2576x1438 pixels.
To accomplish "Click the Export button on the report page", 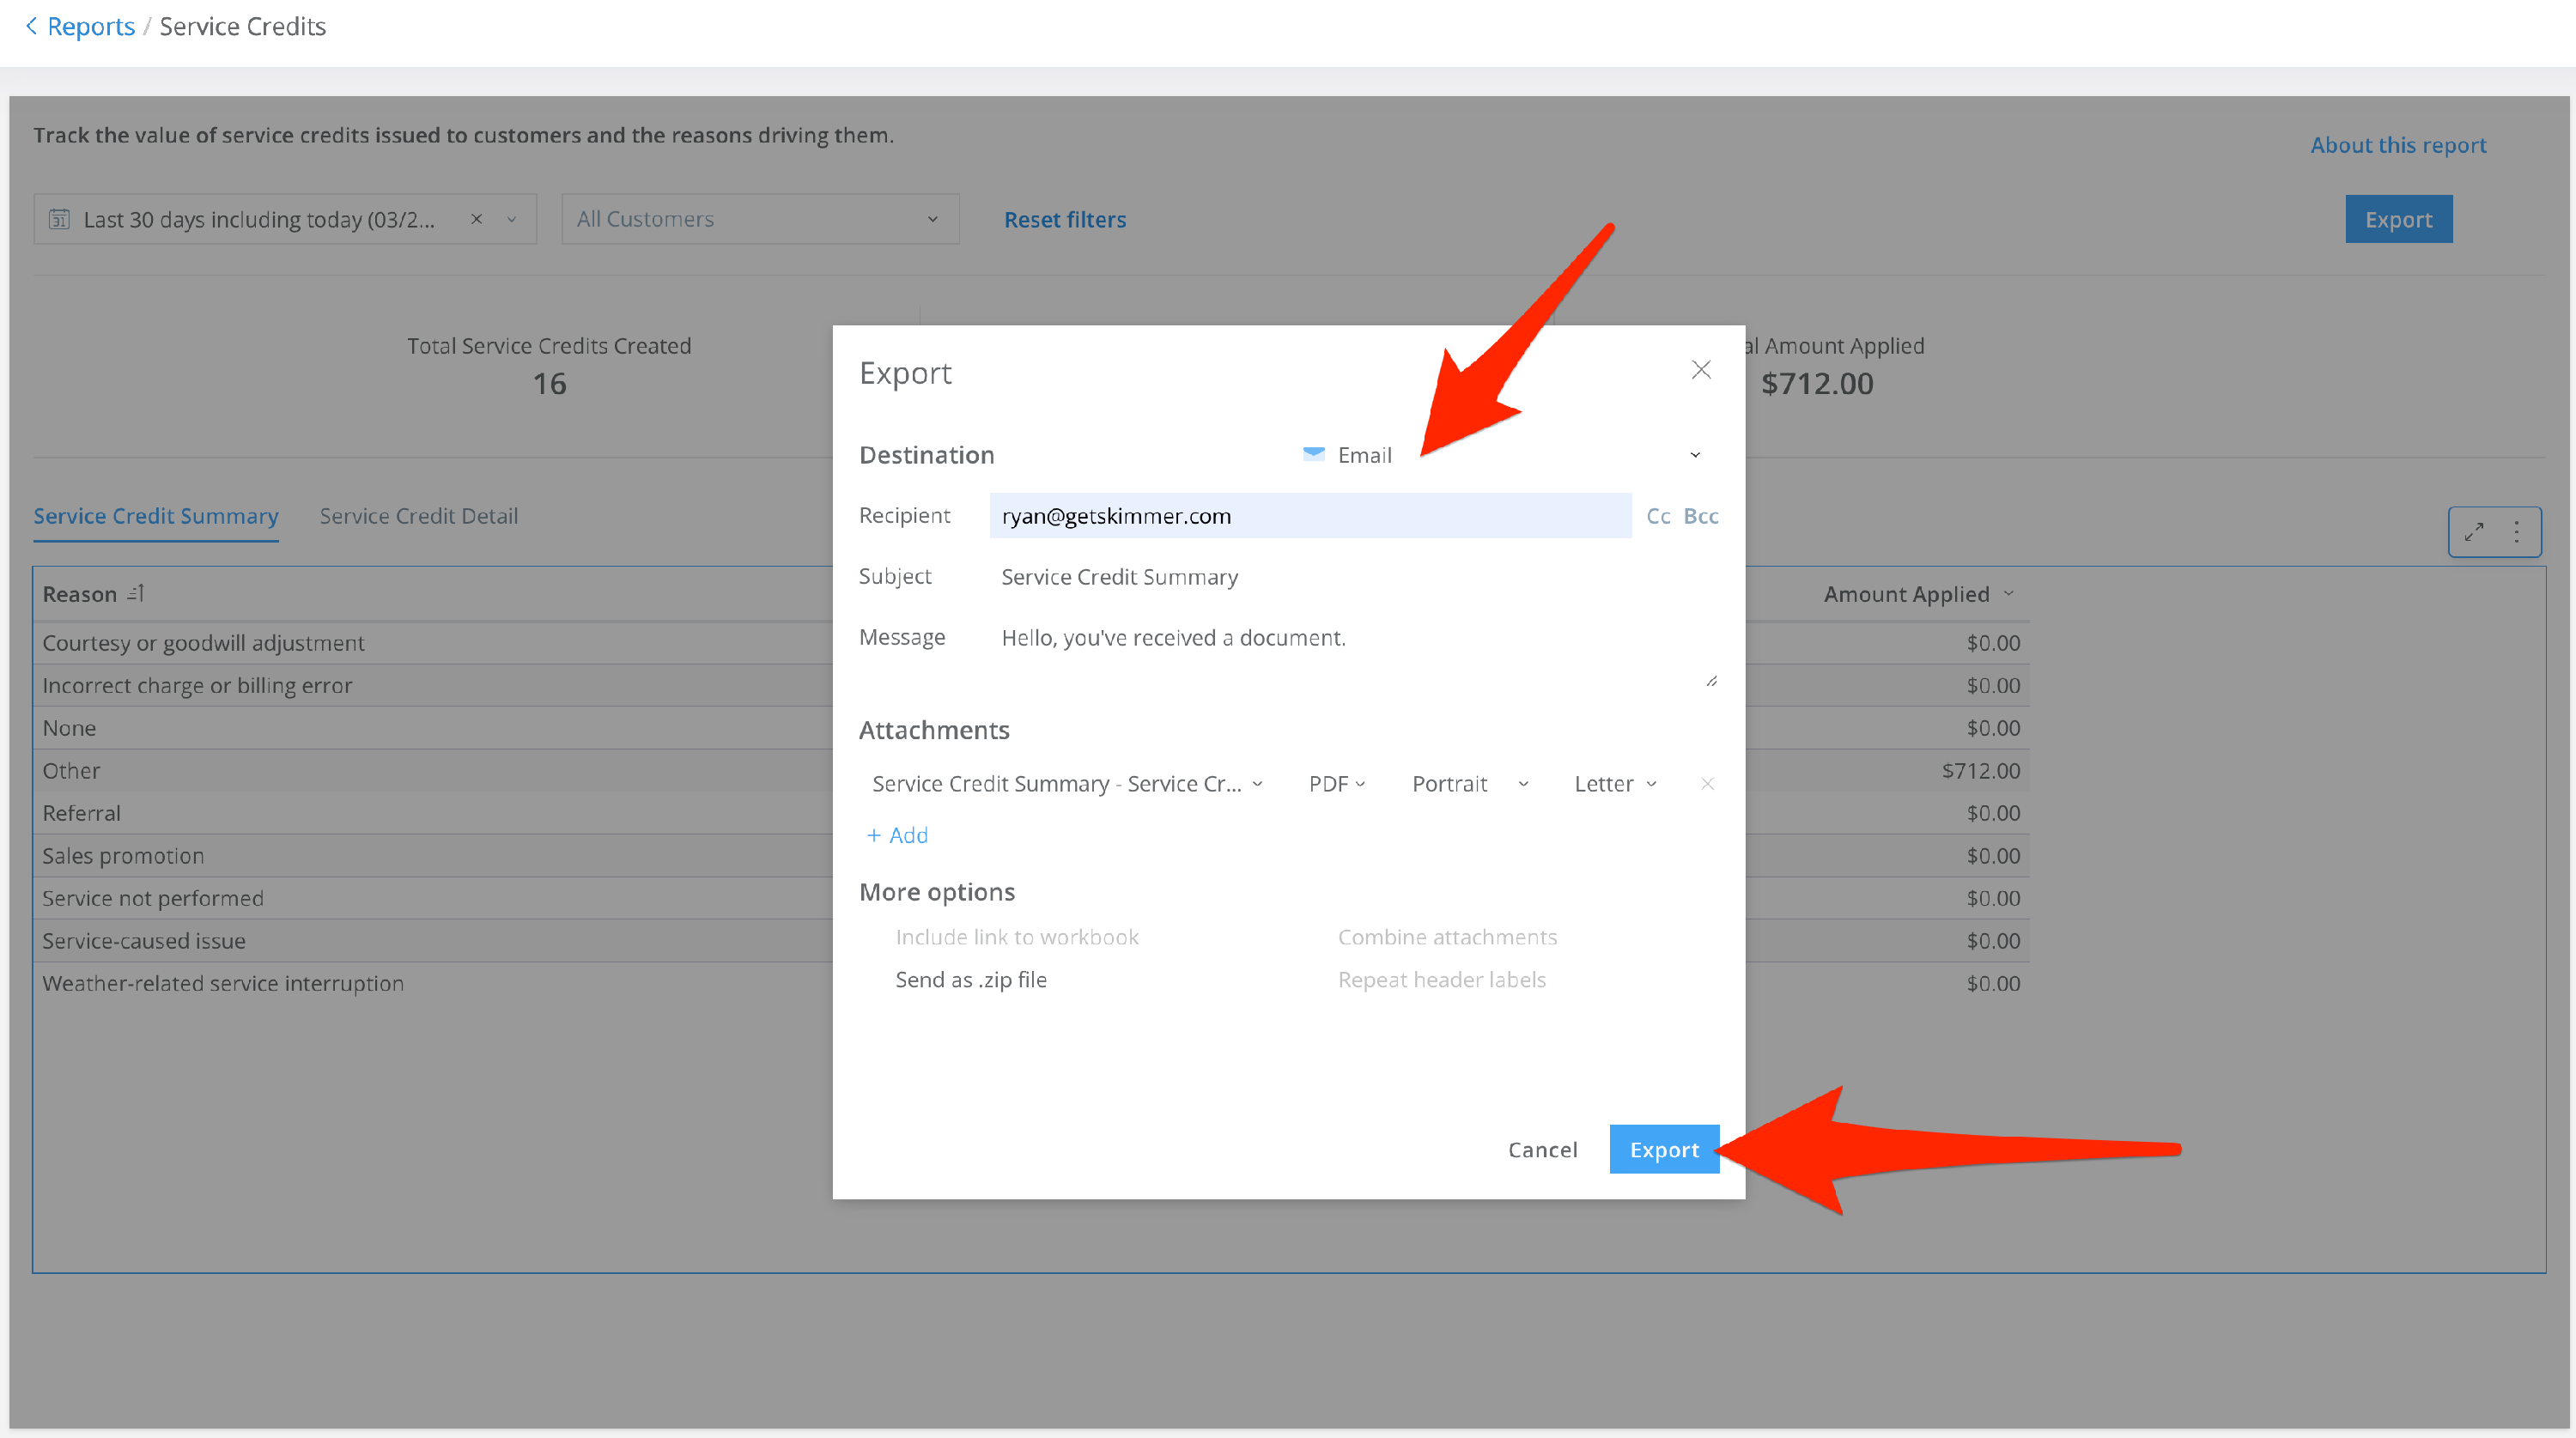I will tap(2398, 219).
